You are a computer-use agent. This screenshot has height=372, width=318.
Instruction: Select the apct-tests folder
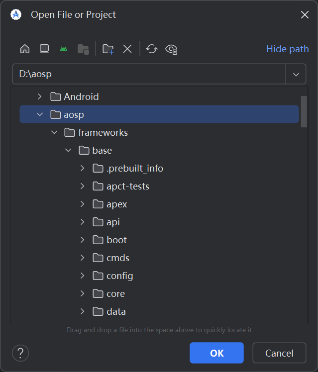tap(121, 186)
